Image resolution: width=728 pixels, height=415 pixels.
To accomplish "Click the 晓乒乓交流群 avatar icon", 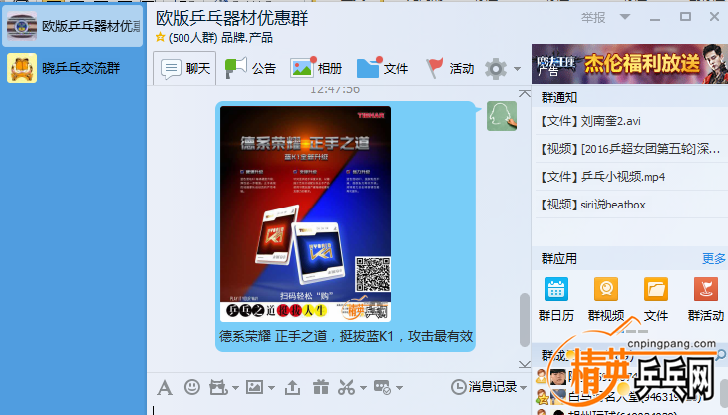I will [x=22, y=68].
